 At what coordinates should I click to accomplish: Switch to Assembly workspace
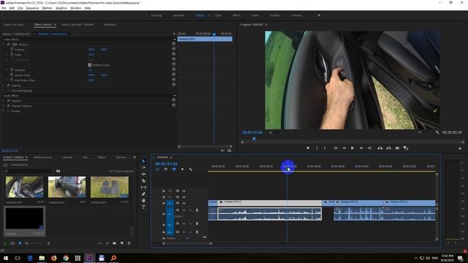tap(178, 15)
